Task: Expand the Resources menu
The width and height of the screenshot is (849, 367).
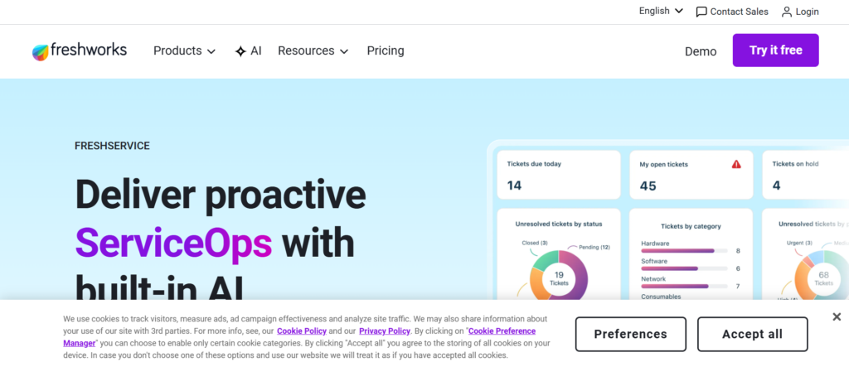Action: pyautogui.click(x=313, y=51)
